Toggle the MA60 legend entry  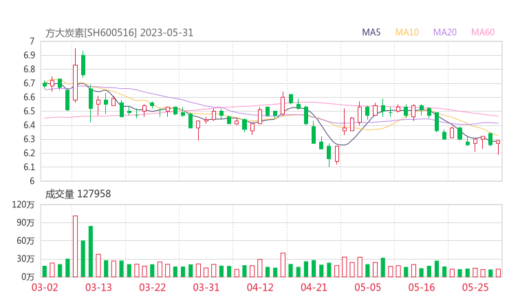coord(483,32)
